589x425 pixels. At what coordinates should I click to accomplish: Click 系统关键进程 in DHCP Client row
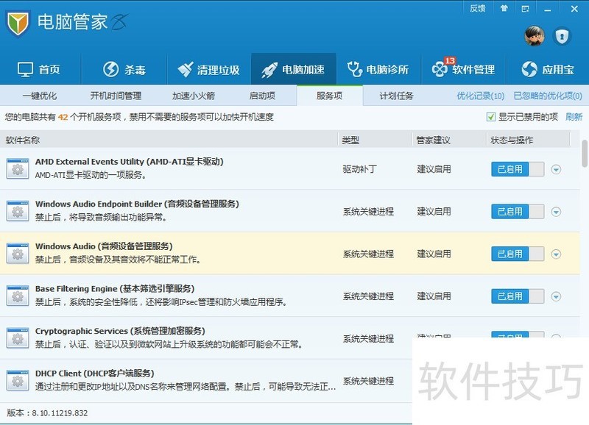pyautogui.click(x=368, y=381)
